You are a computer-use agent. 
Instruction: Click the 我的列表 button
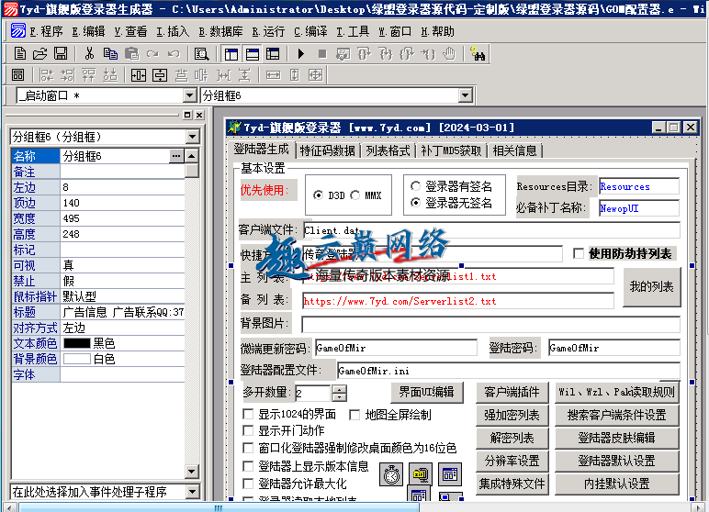651,287
